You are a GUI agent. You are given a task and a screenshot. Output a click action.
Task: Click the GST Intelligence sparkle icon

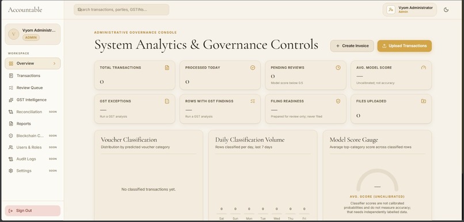click(x=11, y=100)
